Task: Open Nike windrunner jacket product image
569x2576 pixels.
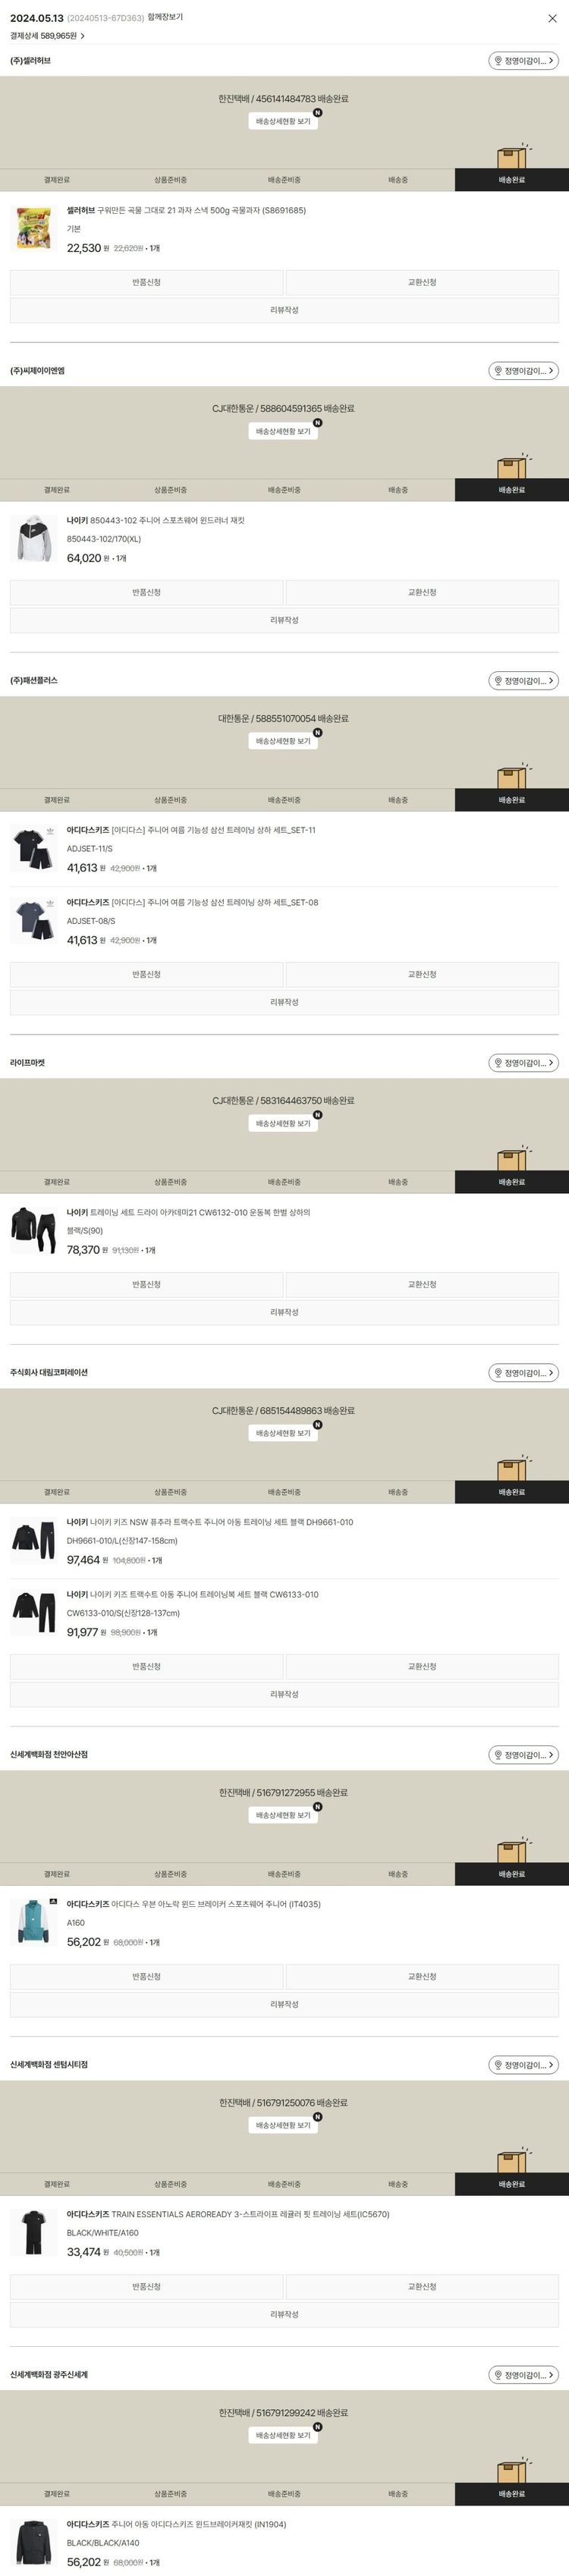Action: [x=33, y=538]
